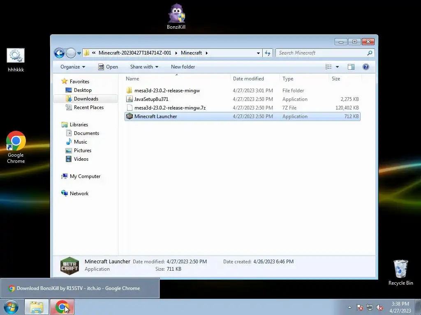This screenshot has width=421, height=315.
Task: Open the Organize menu
Action: coord(72,67)
